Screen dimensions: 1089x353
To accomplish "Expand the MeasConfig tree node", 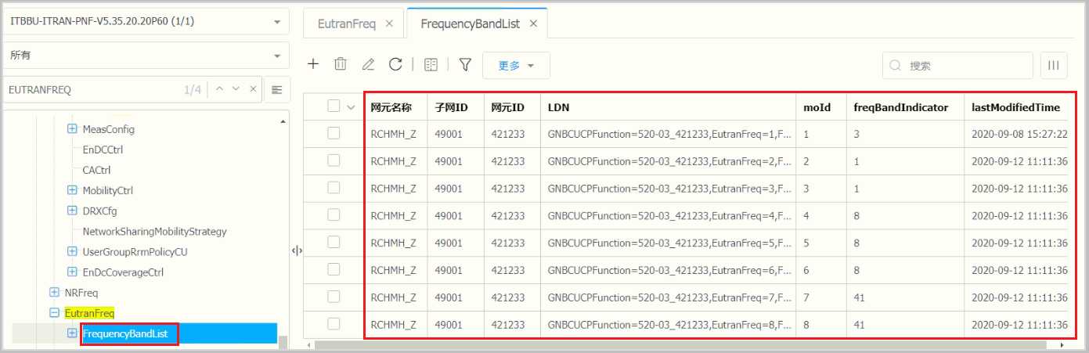I will (x=72, y=129).
